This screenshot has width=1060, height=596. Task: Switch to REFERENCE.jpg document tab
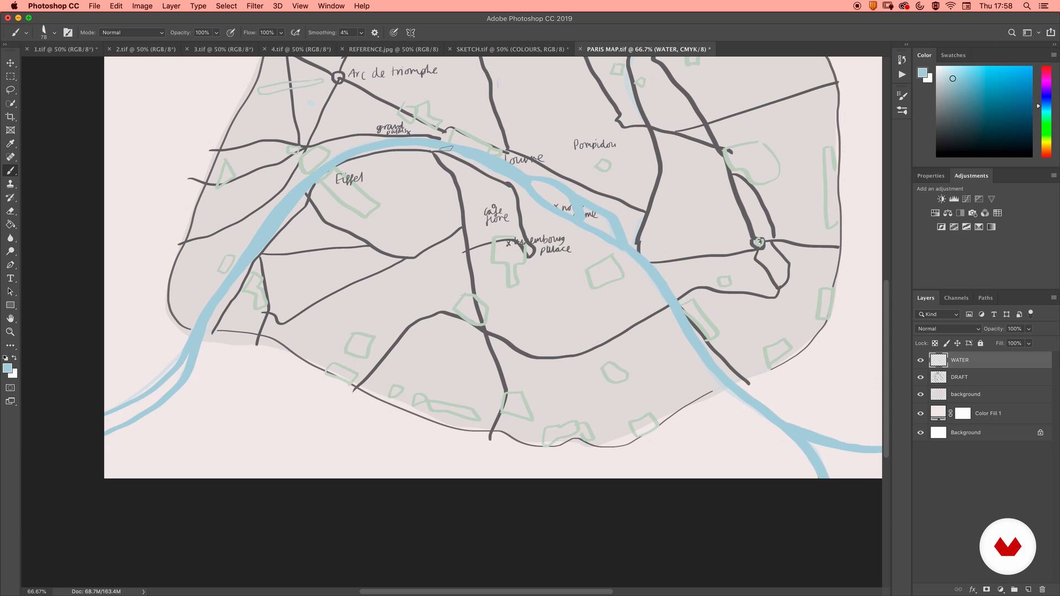393,49
